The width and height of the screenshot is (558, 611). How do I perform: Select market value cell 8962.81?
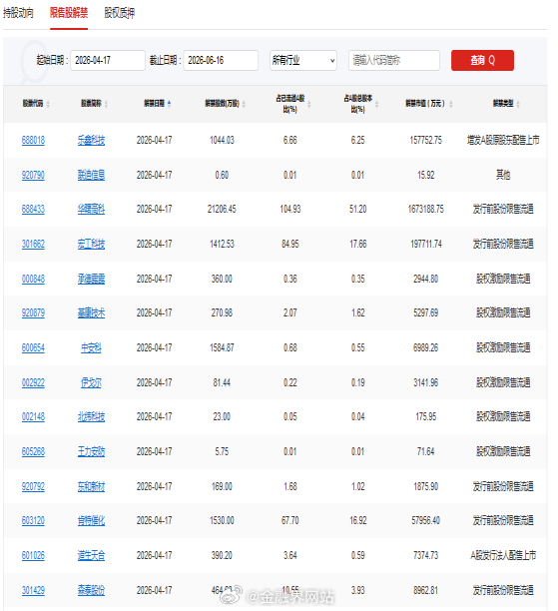[426, 590]
